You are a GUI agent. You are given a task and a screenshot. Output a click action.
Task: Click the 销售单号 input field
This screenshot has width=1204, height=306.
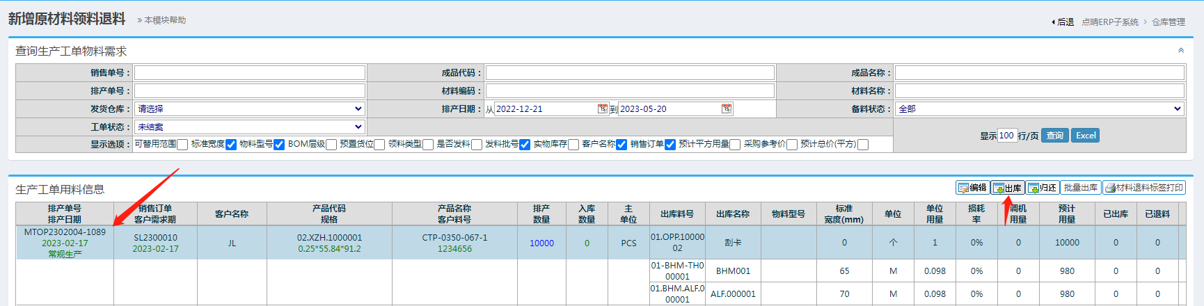(249, 72)
